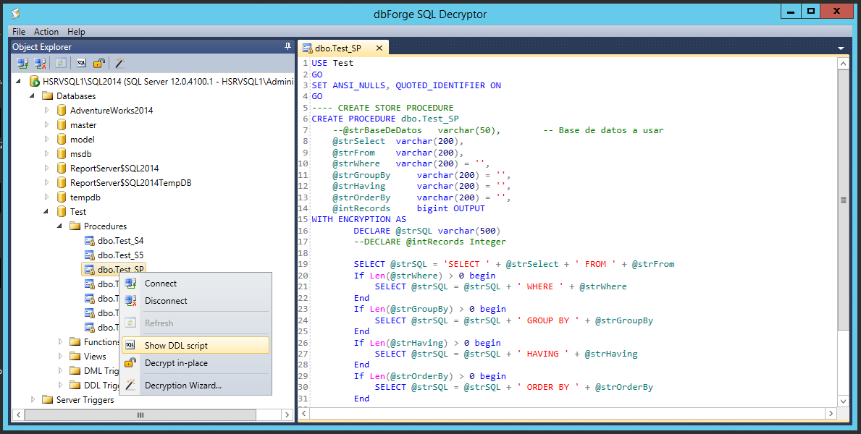This screenshot has height=434, width=861.
Task: Expand the Server Triggers node
Action: pyautogui.click(x=33, y=399)
